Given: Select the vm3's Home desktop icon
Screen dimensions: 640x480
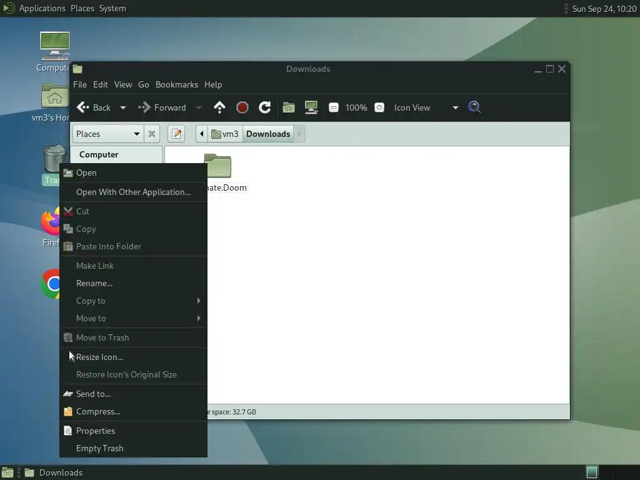Looking at the screenshot, I should click(x=55, y=95).
